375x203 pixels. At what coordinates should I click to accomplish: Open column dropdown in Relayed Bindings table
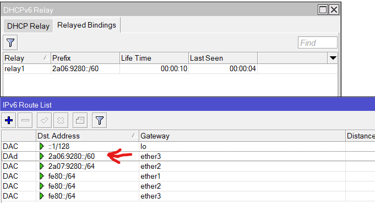click(x=333, y=58)
